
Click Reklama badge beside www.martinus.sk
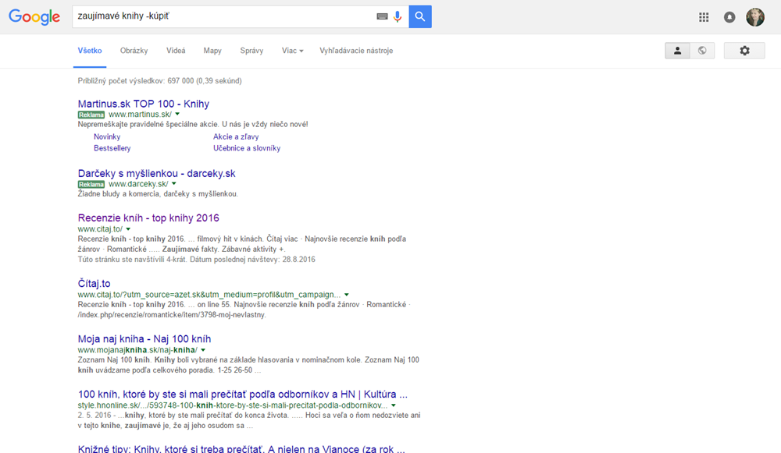click(91, 115)
